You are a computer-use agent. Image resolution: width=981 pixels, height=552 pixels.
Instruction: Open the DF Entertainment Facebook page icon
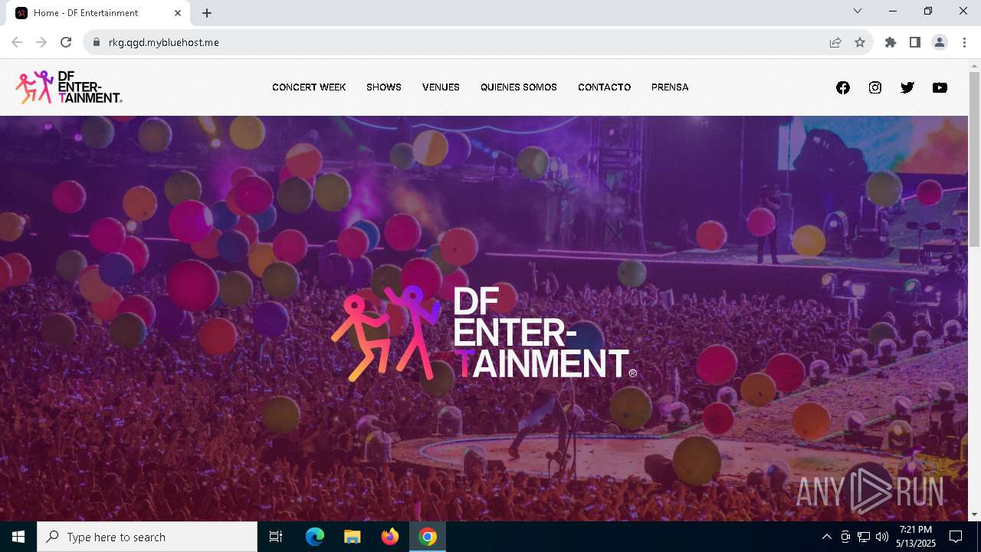[x=843, y=87]
